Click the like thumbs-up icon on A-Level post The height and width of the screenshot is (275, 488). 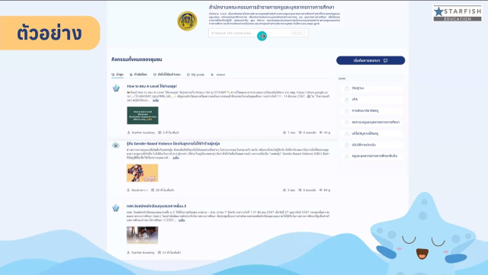pos(284,133)
